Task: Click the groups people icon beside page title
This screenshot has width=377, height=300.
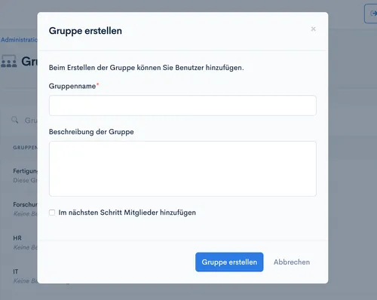Action: pyautogui.click(x=9, y=61)
